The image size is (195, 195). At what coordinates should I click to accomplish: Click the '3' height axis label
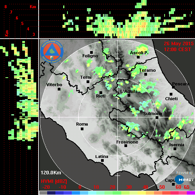[34, 34]
